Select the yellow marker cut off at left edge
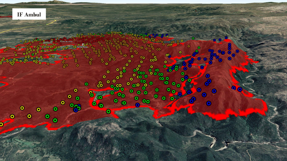Image resolution: width=287 pixels, height=161 pixels. click(1, 124)
